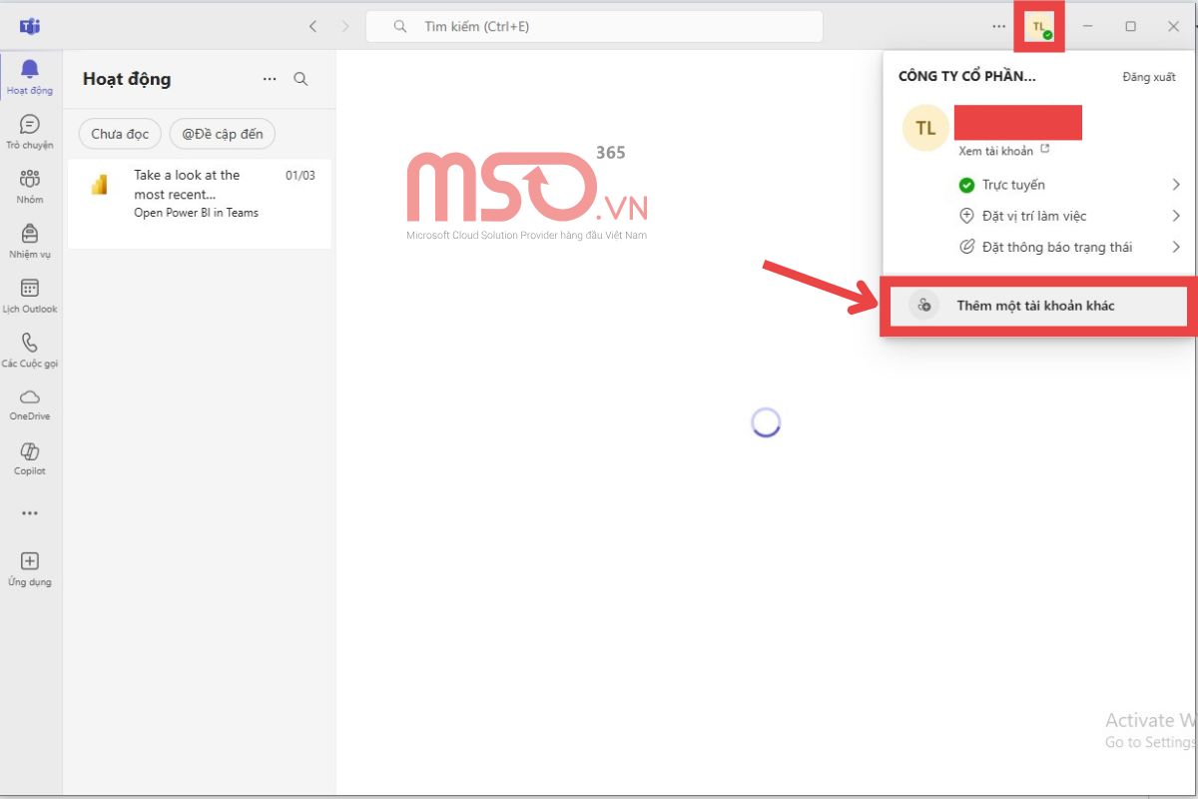Viewport: 1198px width, 799px height.
Task: Open activity feed more options ellipsis
Action: [x=270, y=79]
